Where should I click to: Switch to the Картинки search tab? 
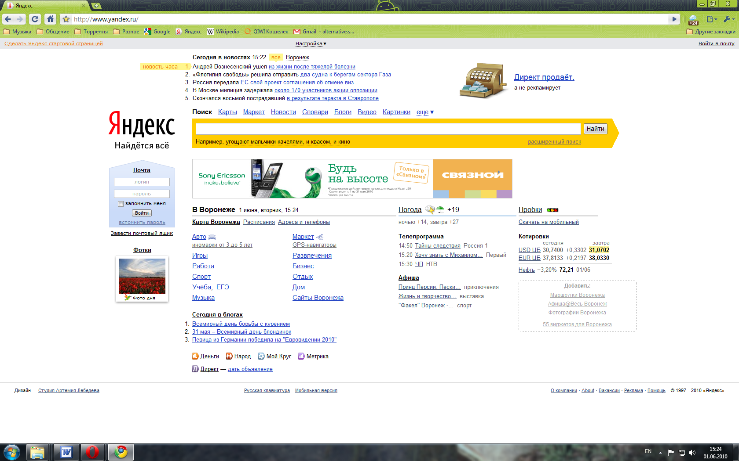click(396, 112)
